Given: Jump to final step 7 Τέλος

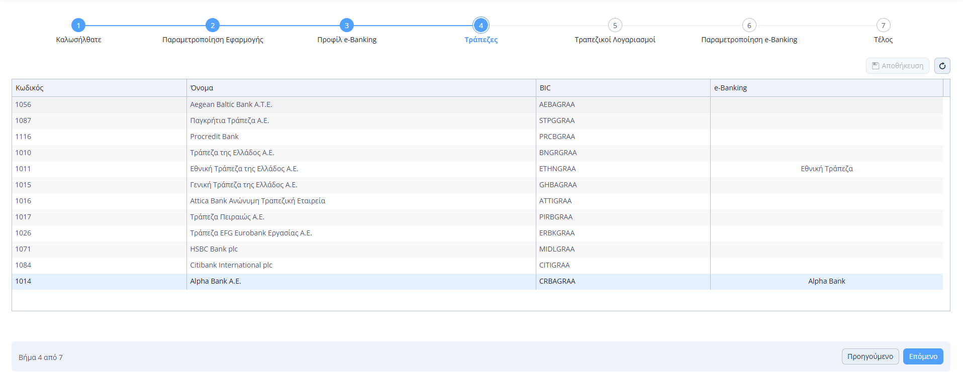Looking at the screenshot, I should click(x=883, y=25).
